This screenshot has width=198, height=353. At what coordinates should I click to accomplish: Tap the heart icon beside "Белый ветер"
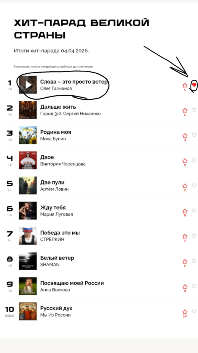194,261
